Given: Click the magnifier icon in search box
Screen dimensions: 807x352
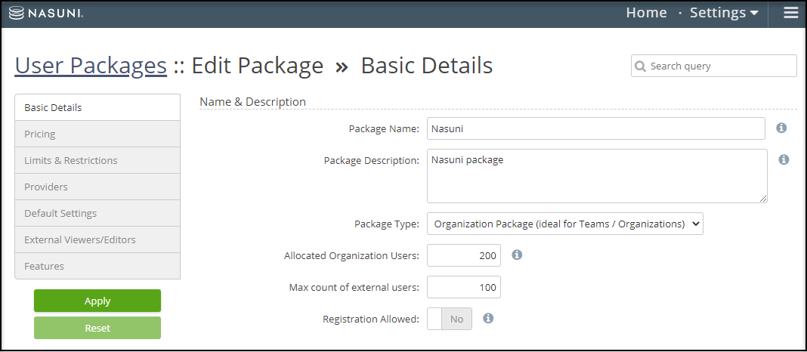Looking at the screenshot, I should pos(641,66).
